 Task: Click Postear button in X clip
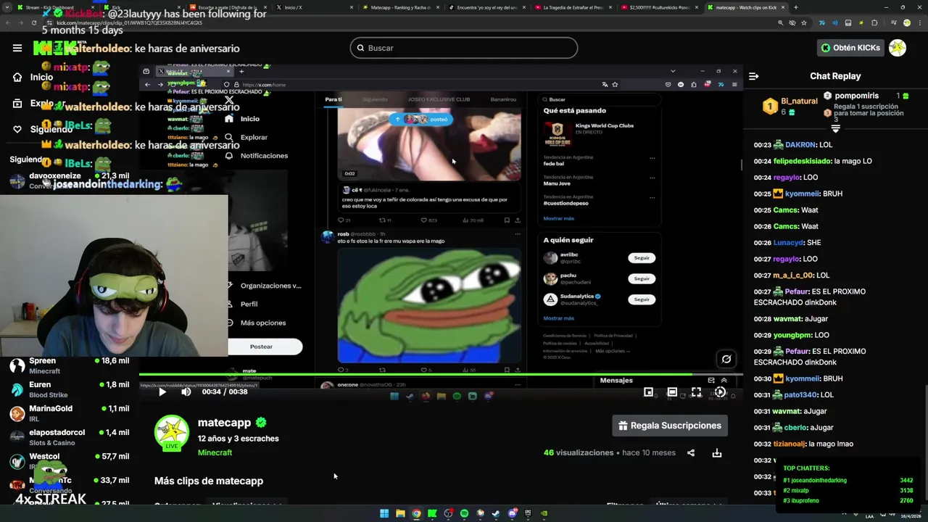[262, 347]
